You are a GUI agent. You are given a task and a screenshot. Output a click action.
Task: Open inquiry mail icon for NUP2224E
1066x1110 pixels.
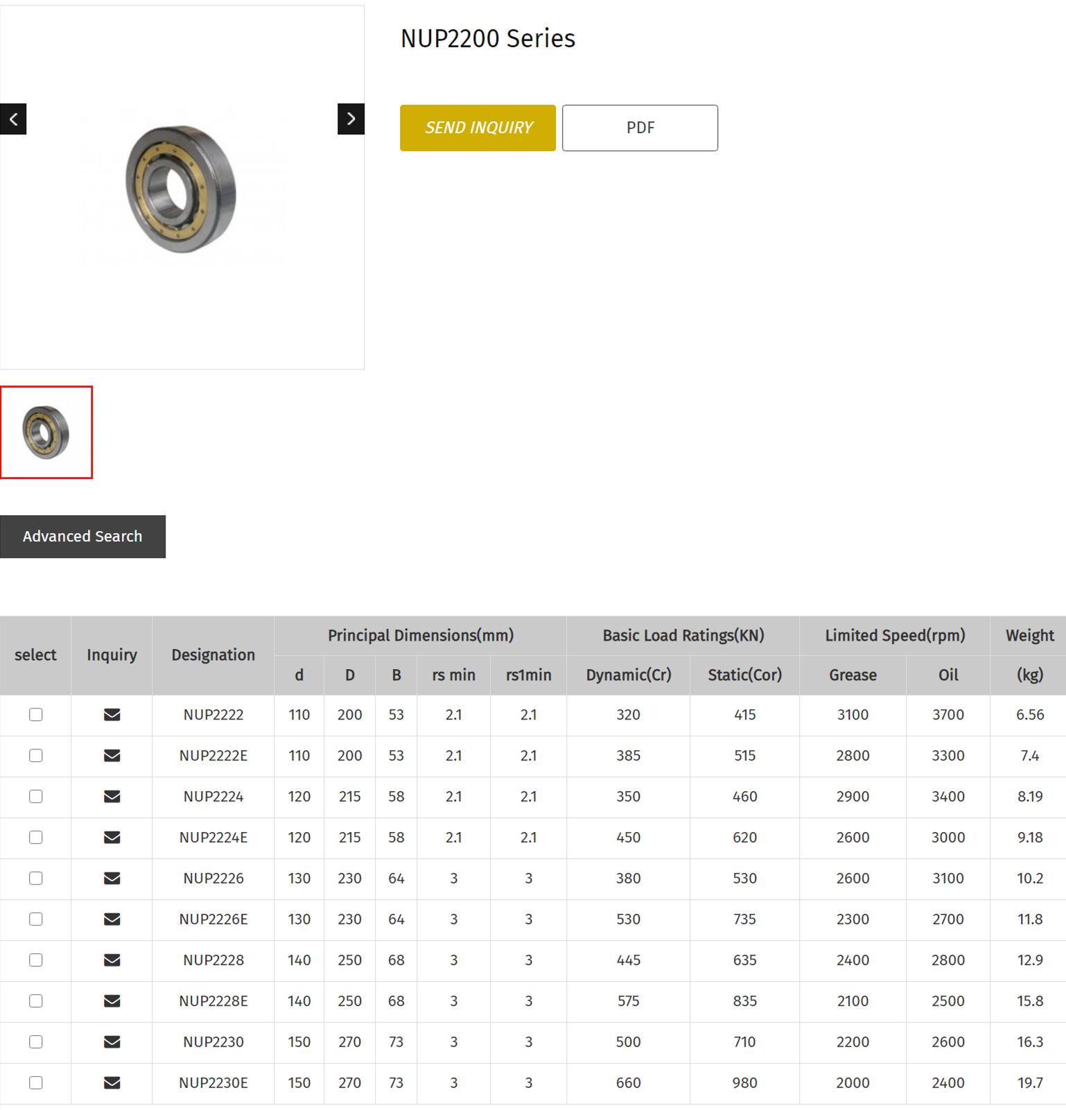(112, 838)
